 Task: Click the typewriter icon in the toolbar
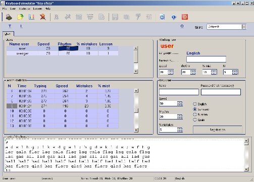(9, 17)
